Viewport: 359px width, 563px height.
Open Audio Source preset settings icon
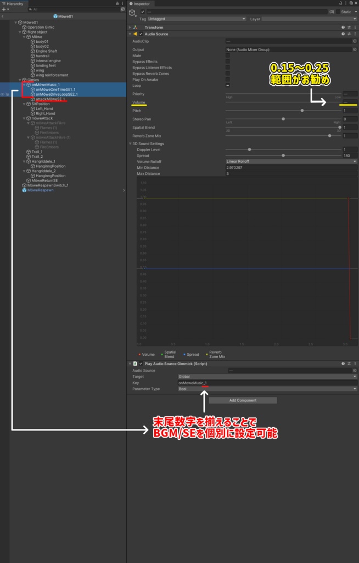pyautogui.click(x=349, y=34)
